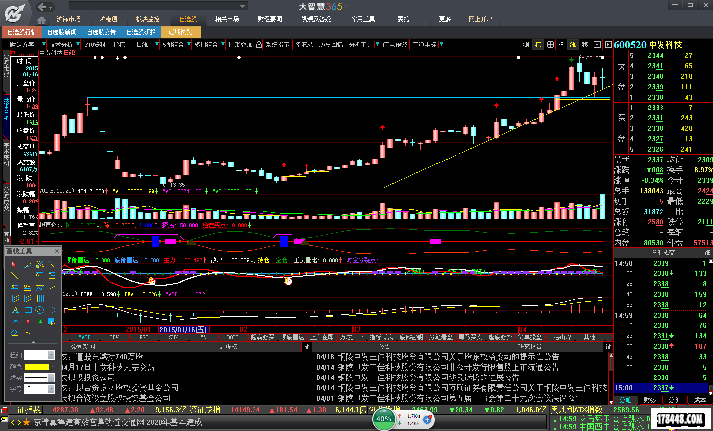
Task: Click the star icon in news ticker
Action: coord(27,422)
